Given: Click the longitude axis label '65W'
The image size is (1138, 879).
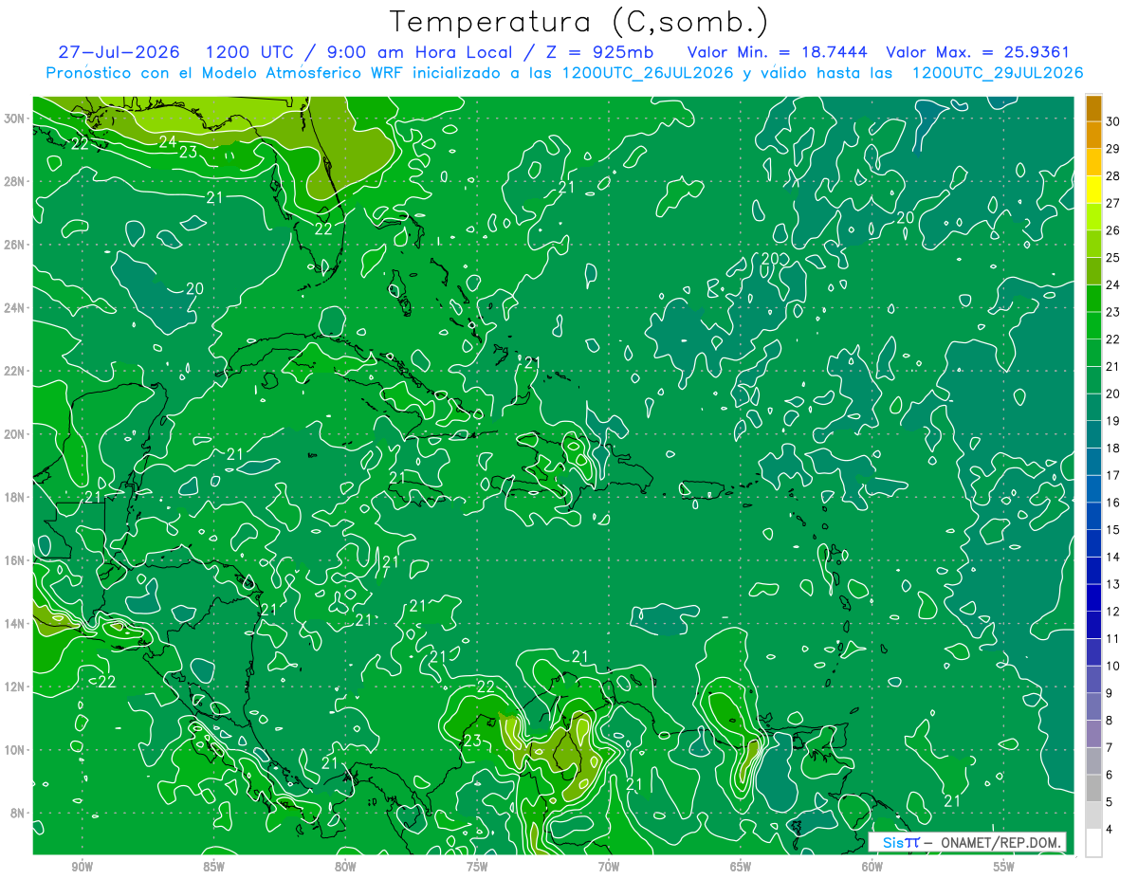Looking at the screenshot, I should [x=741, y=868].
